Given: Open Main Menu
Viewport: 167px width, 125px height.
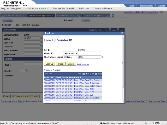Looking at the screenshot, I should click(16, 8).
